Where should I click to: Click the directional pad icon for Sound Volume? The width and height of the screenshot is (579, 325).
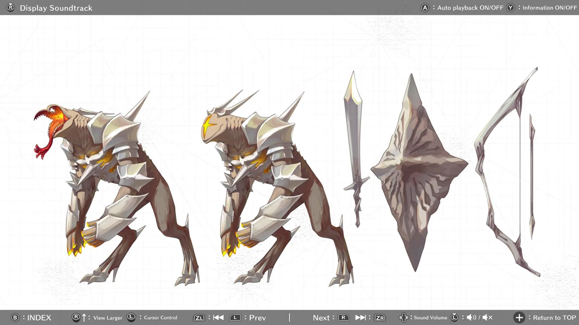(403, 317)
